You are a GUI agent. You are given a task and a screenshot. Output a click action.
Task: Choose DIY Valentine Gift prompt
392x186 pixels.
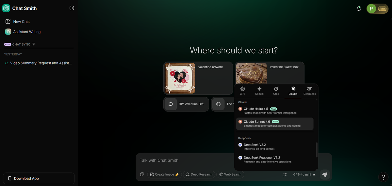tap(186, 104)
